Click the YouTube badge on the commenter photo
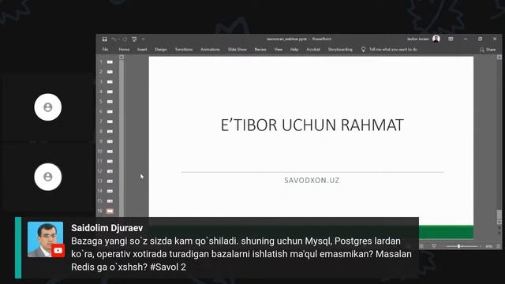The height and width of the screenshot is (284, 505). [58, 251]
